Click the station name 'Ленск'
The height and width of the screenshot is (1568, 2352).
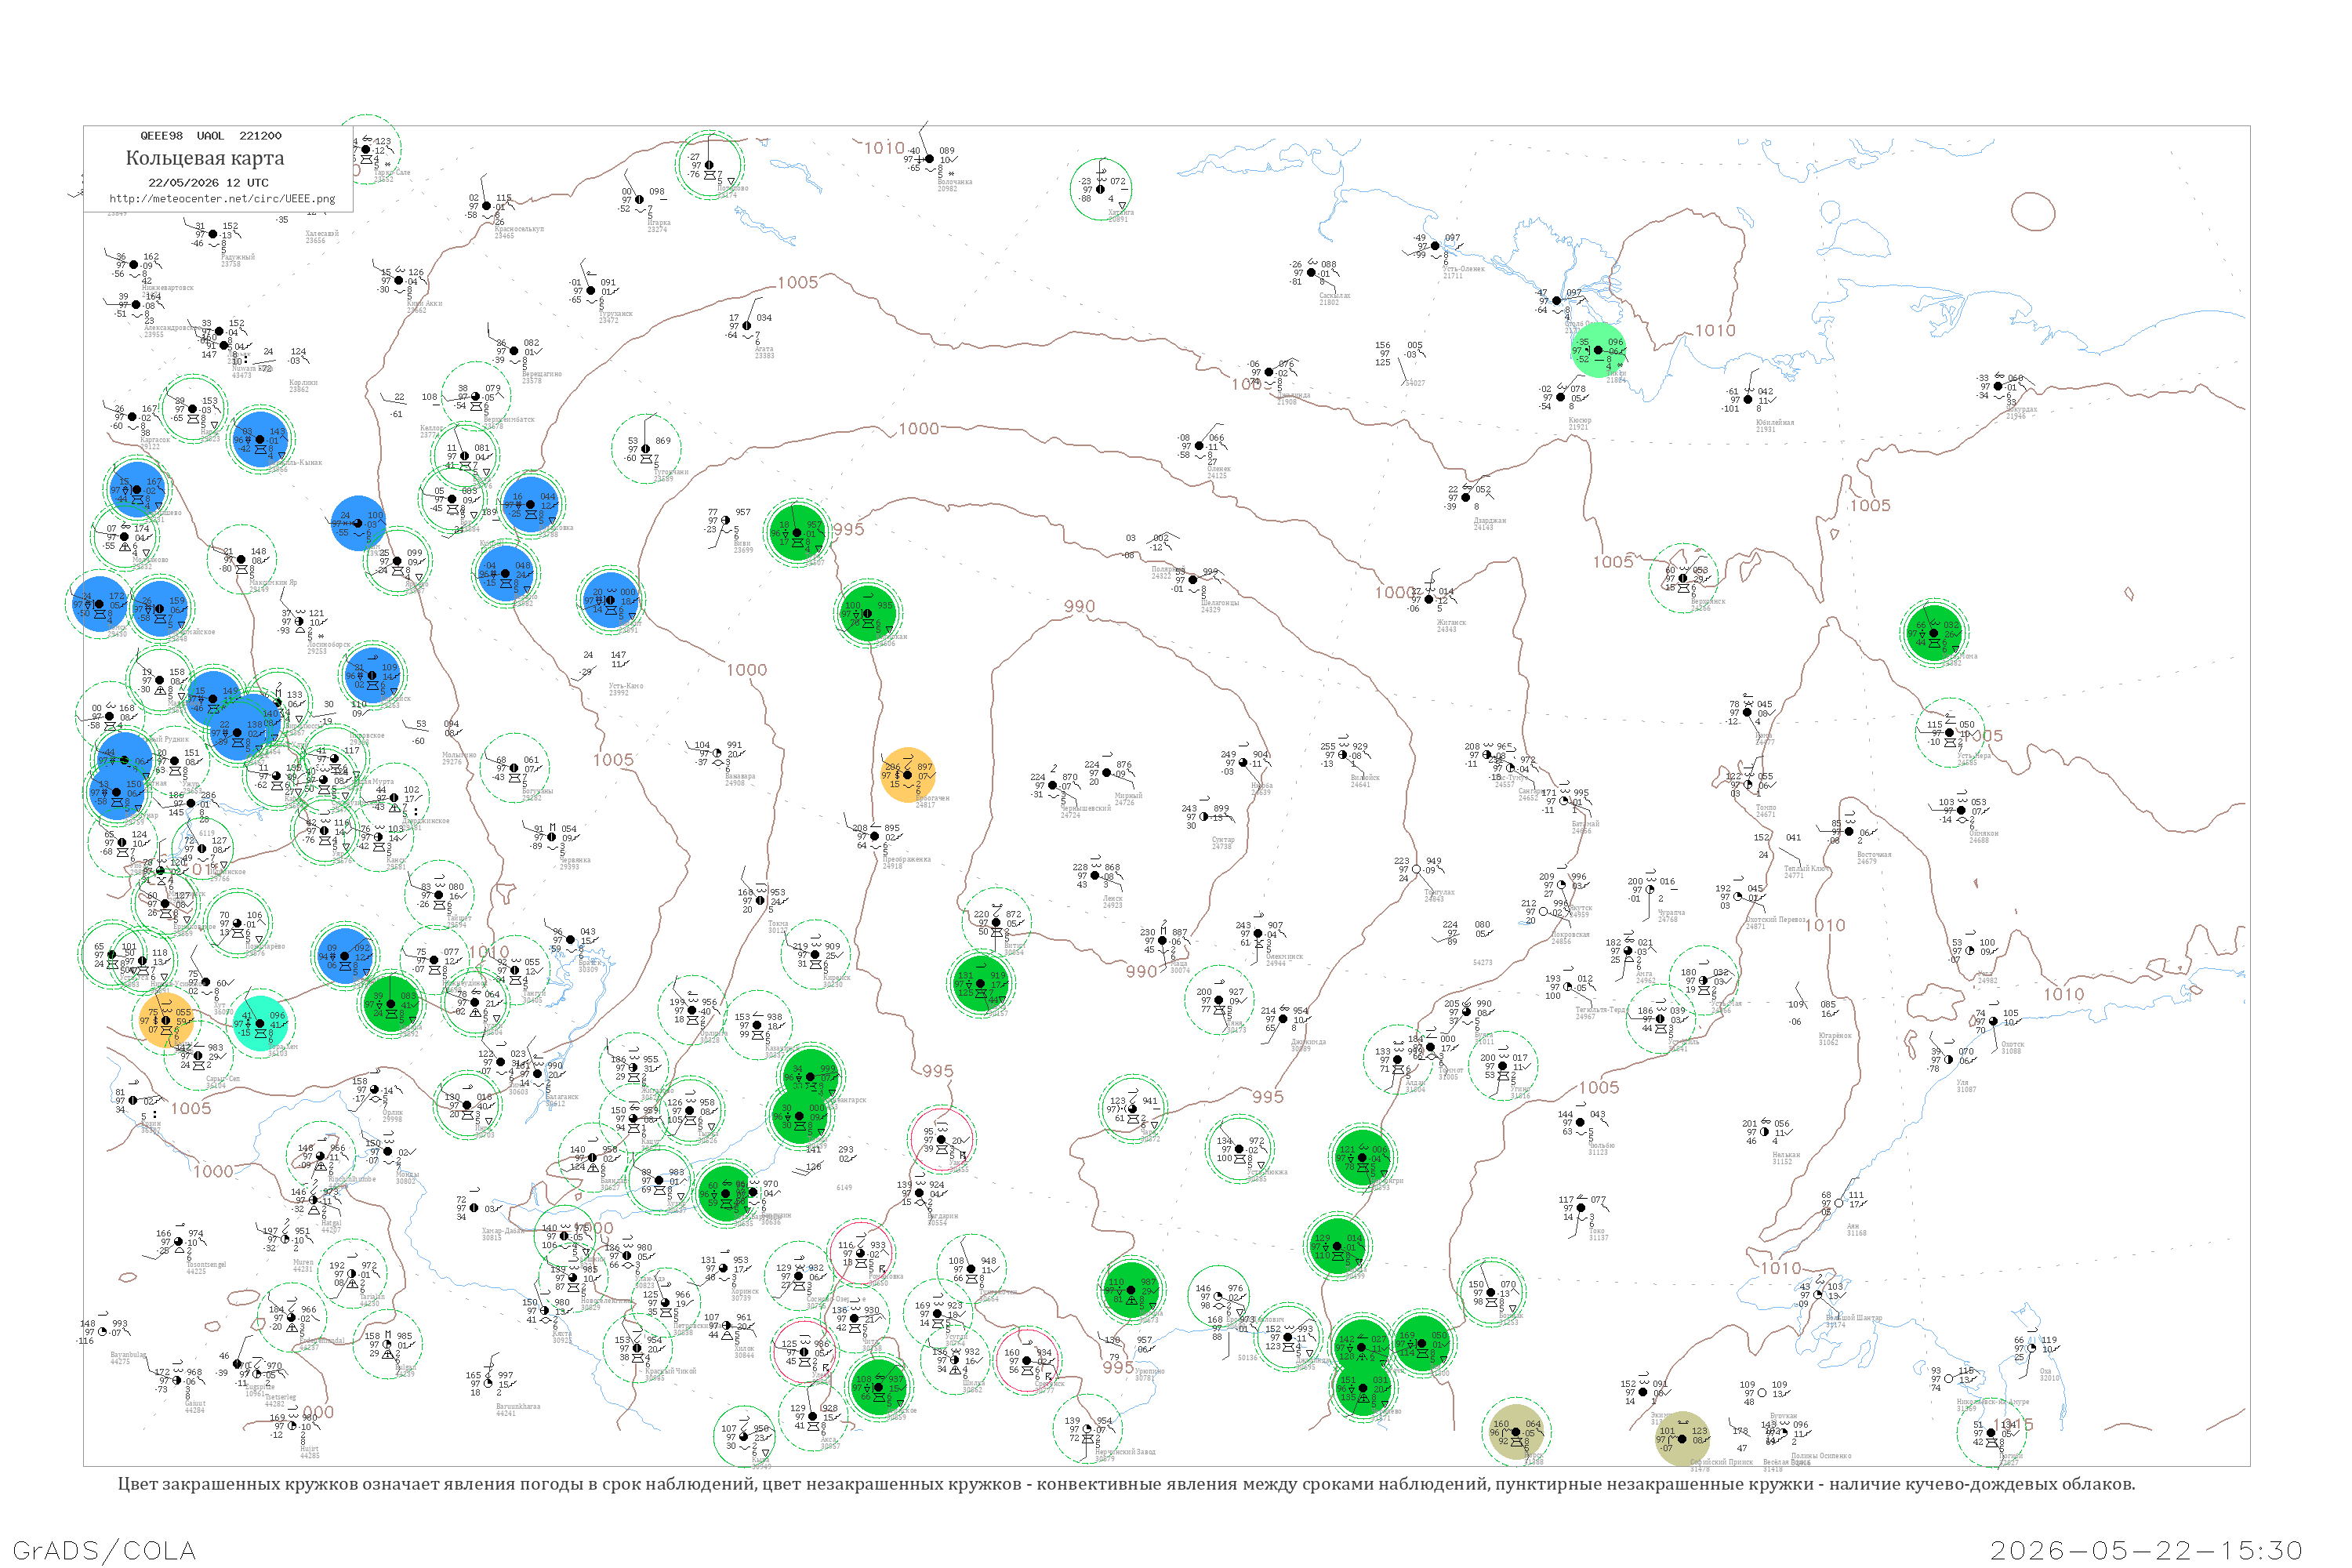(1112, 898)
